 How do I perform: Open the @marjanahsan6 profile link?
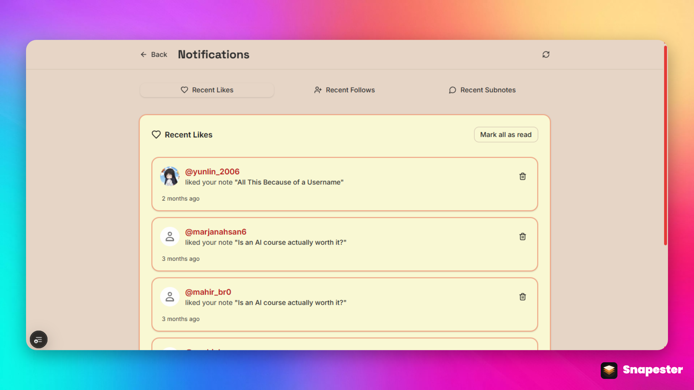[215, 232]
